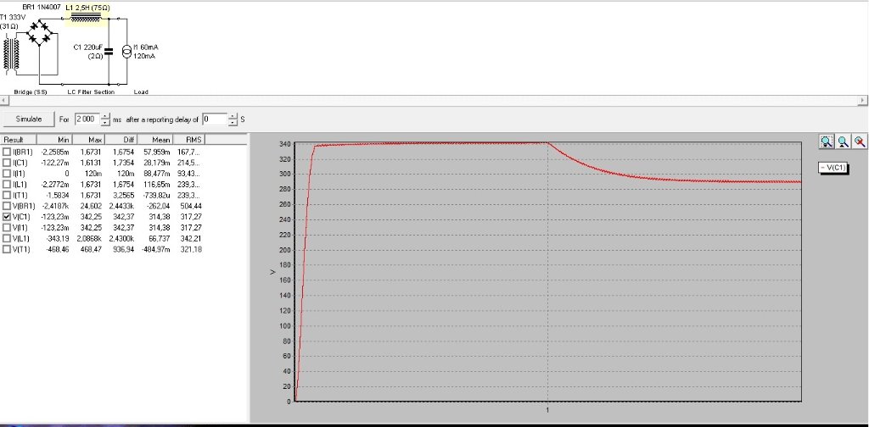
Task: Click the V(C1) graph legend label
Action: (x=833, y=168)
